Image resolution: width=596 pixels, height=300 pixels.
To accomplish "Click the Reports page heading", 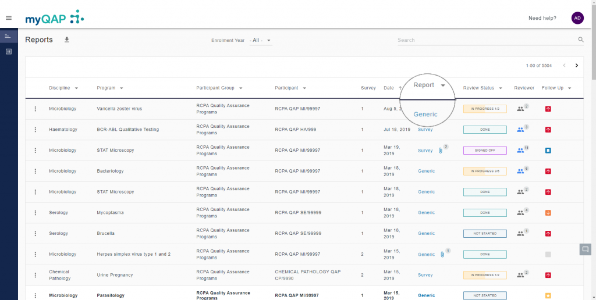I will [39, 40].
